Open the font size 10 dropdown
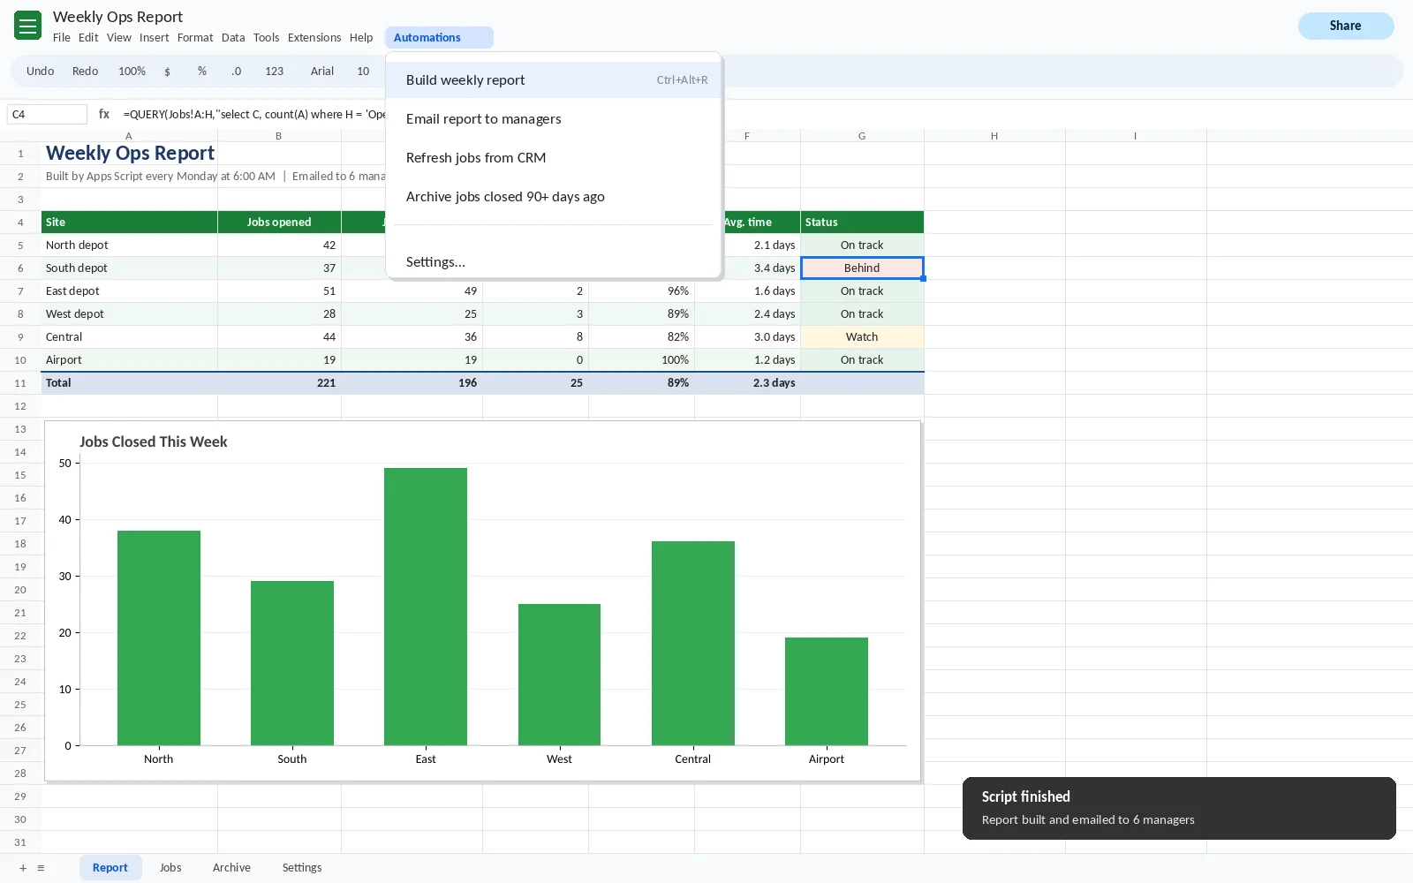Screen dimensions: 1413x883 tap(363, 72)
